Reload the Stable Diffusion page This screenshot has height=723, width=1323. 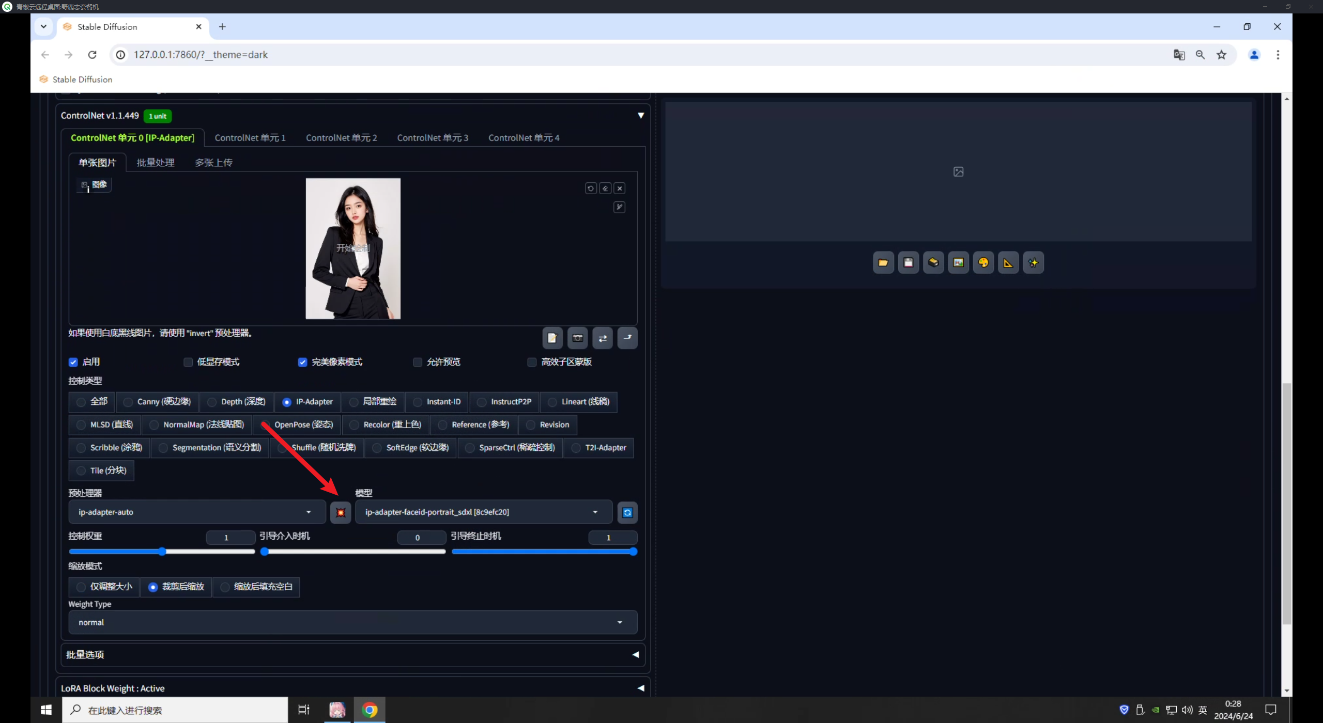click(92, 55)
